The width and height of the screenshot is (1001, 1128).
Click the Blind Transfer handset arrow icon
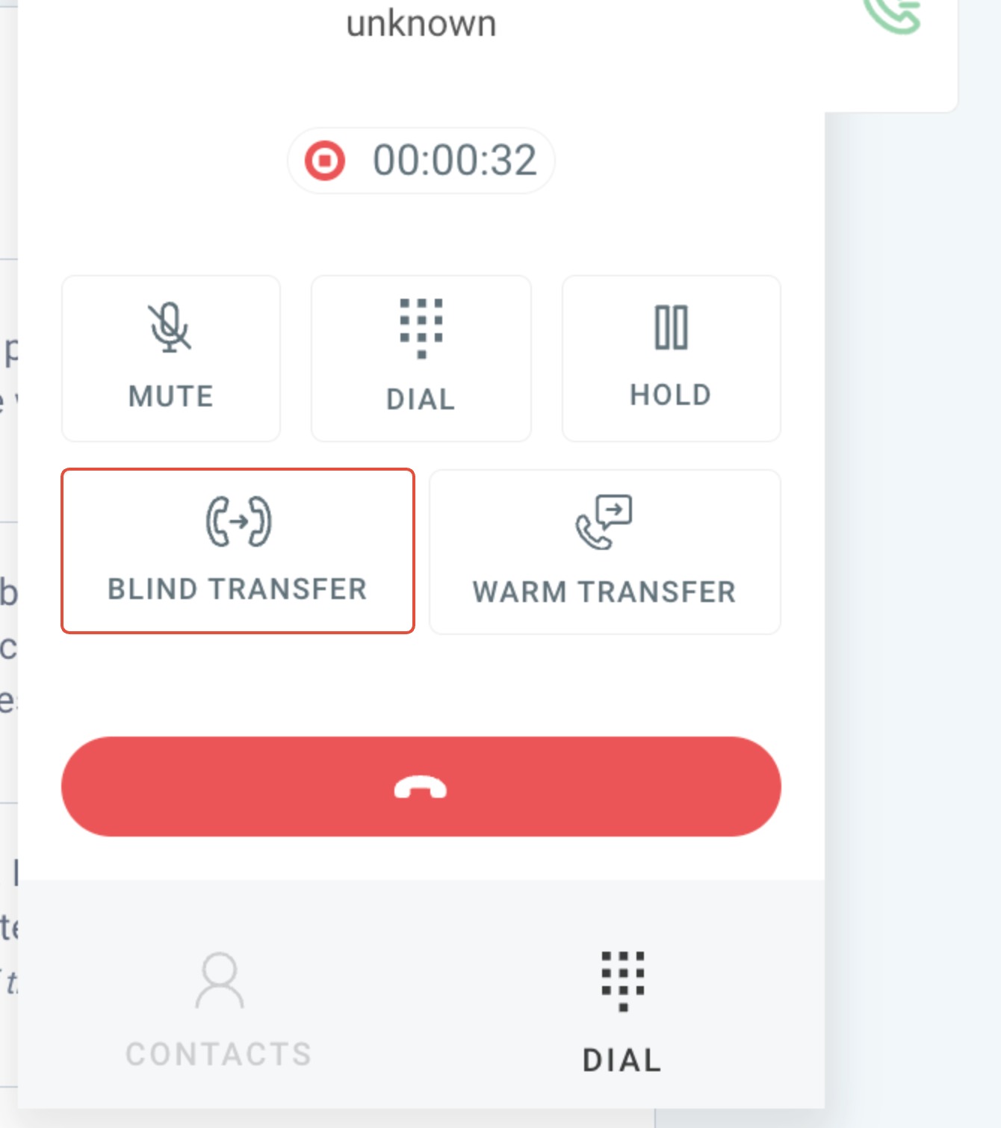(238, 521)
